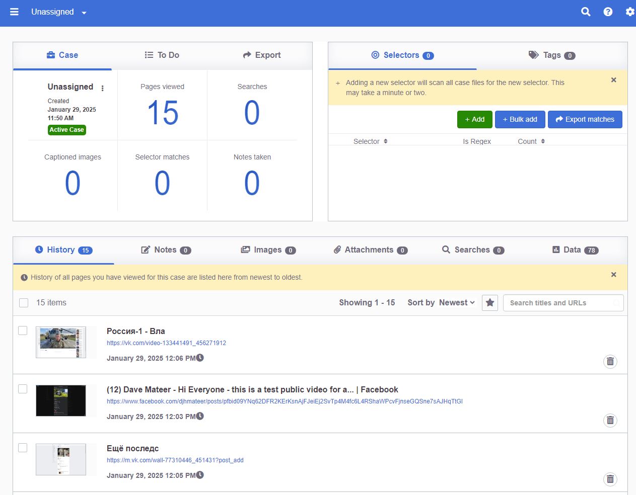
Task: Open the Sort by Newest dropdown
Action: [x=441, y=303]
